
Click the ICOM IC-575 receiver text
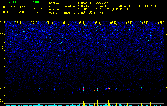click(106, 9)
